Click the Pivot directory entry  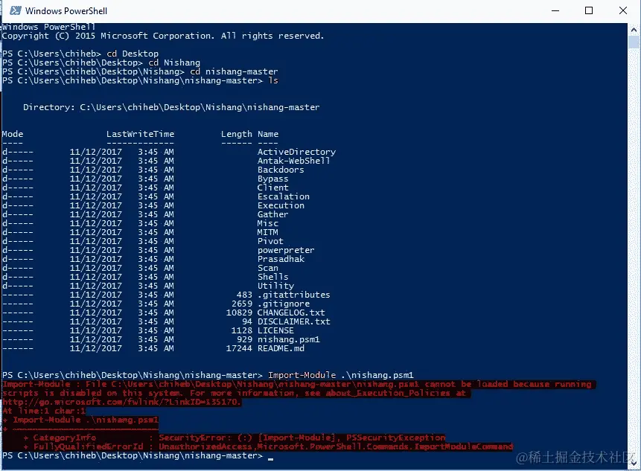(270, 241)
